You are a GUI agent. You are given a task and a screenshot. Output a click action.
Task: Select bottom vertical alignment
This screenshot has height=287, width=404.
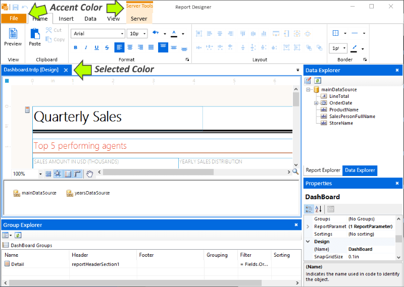pyautogui.click(x=184, y=48)
